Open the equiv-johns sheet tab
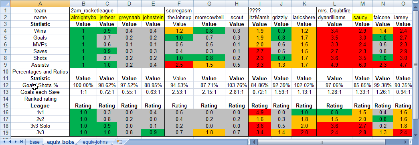 95,142
